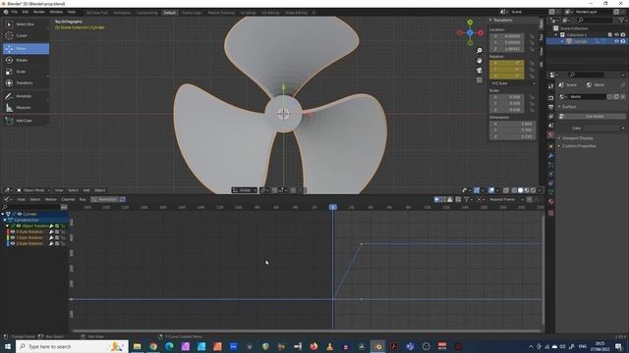The image size is (629, 353).
Task: Click the Location X value field
Action: click(507, 36)
